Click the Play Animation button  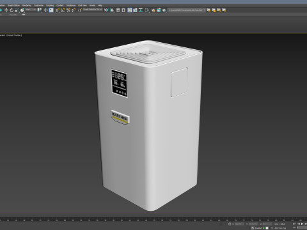[303, 224]
